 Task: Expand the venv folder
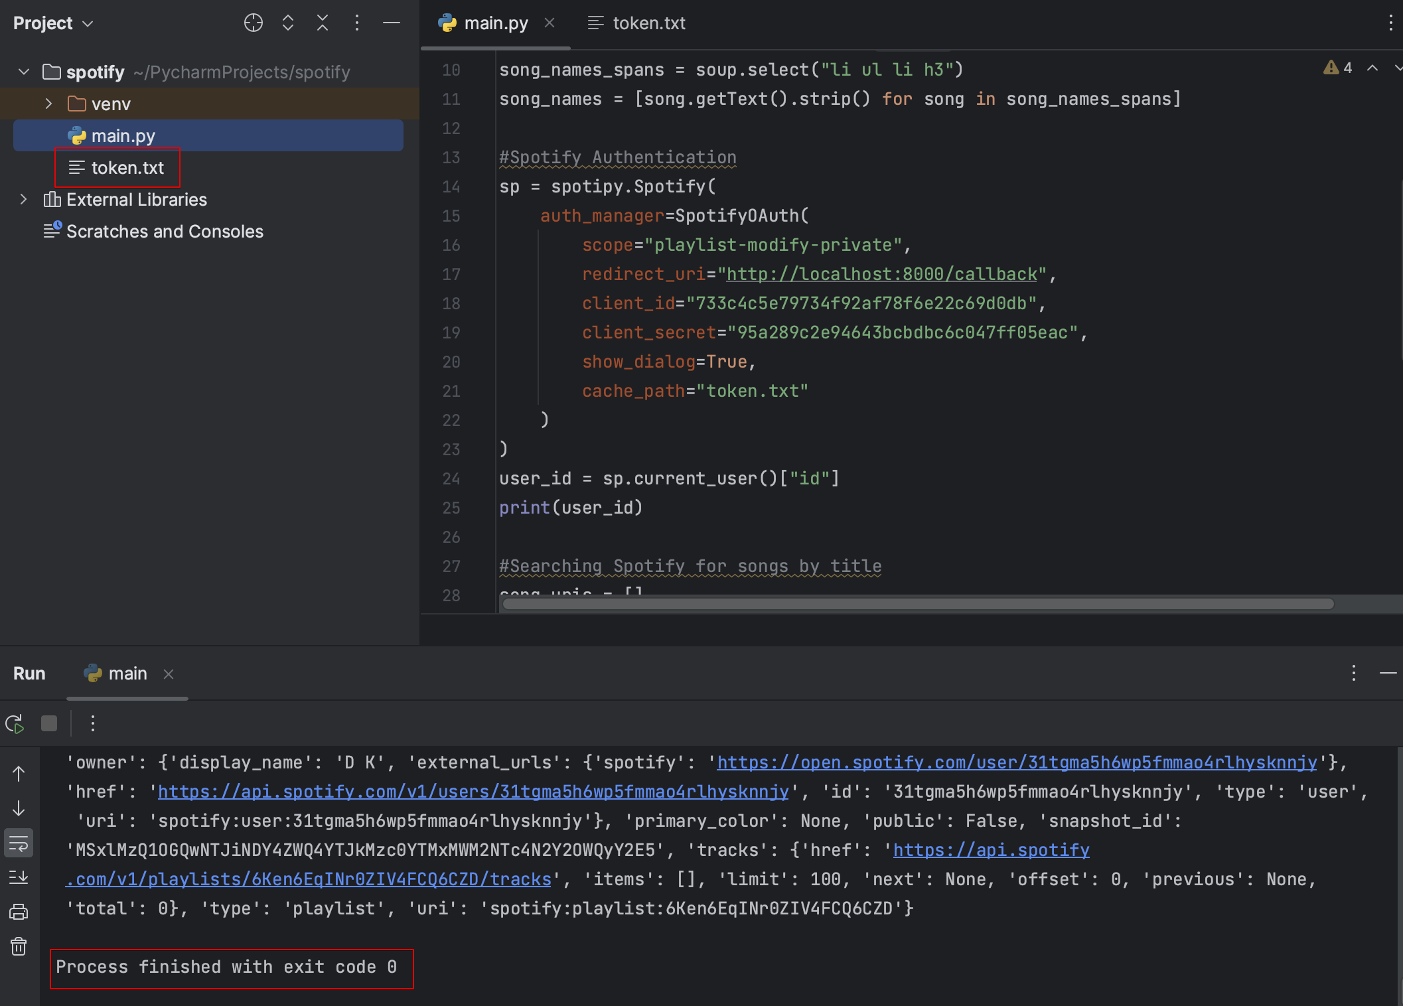click(48, 104)
